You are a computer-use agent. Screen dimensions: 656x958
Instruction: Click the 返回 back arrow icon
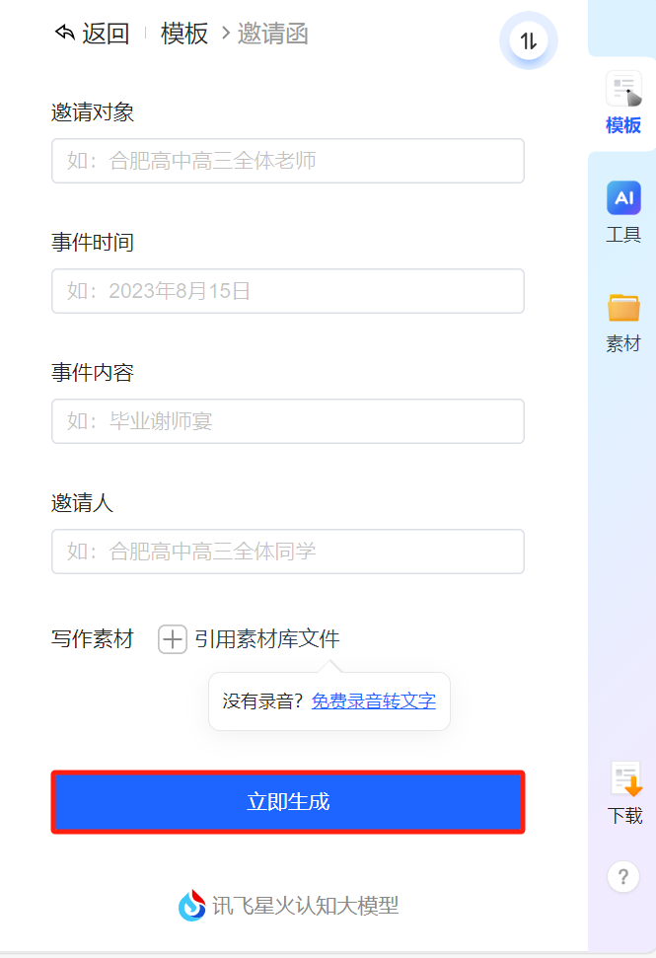65,33
